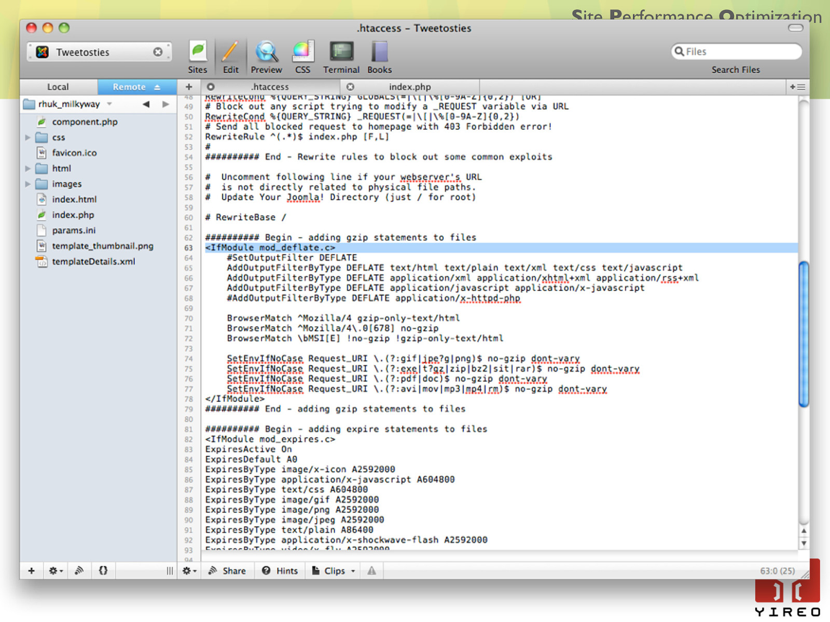Go forward in file browser history
Image resolution: width=830 pixels, height=622 pixels.
point(165,104)
